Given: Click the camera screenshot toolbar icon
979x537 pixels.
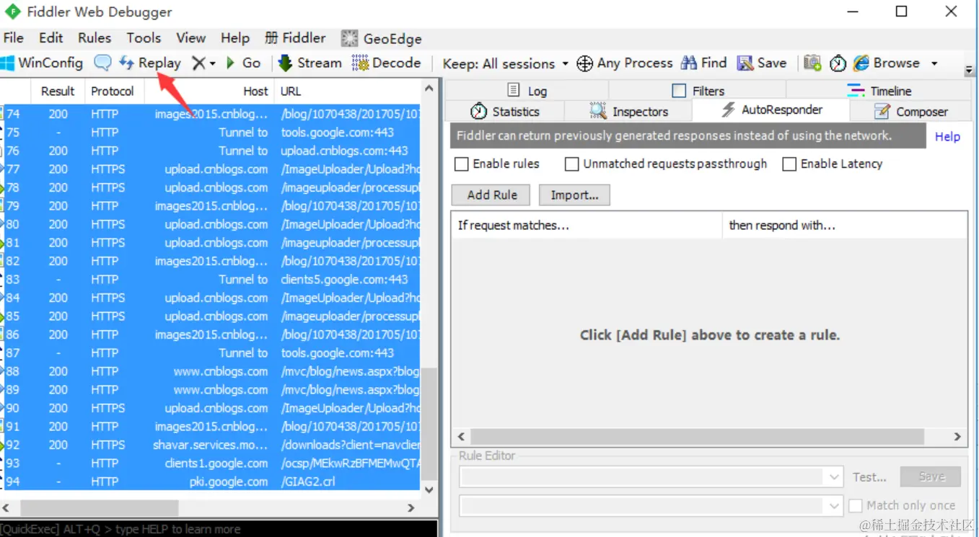Looking at the screenshot, I should (x=812, y=63).
